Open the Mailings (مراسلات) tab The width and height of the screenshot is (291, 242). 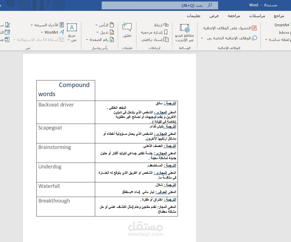click(x=257, y=16)
